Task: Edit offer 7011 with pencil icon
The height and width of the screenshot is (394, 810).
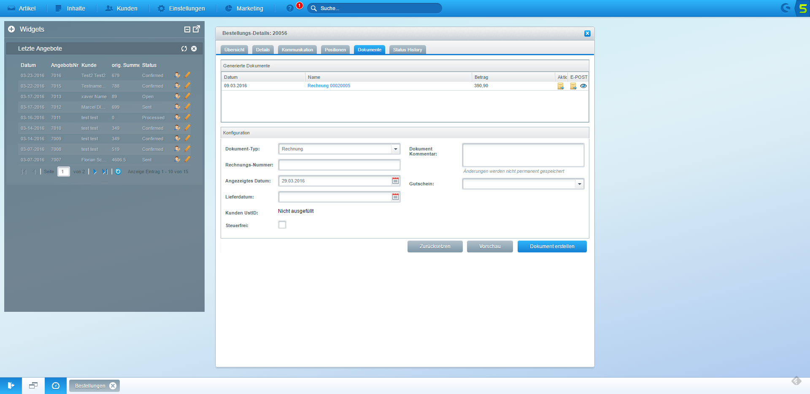Action: click(x=187, y=117)
